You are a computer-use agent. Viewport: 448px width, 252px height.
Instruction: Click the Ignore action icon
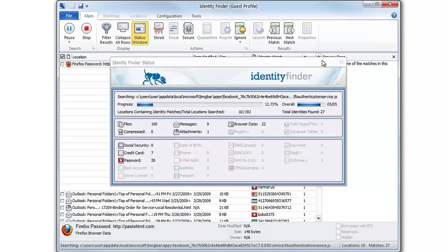point(240,29)
